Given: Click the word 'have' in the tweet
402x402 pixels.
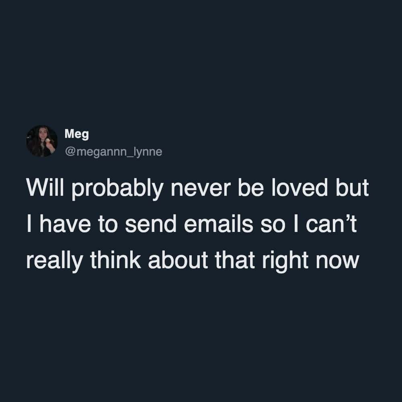Looking at the screenshot, I should 65,224.
